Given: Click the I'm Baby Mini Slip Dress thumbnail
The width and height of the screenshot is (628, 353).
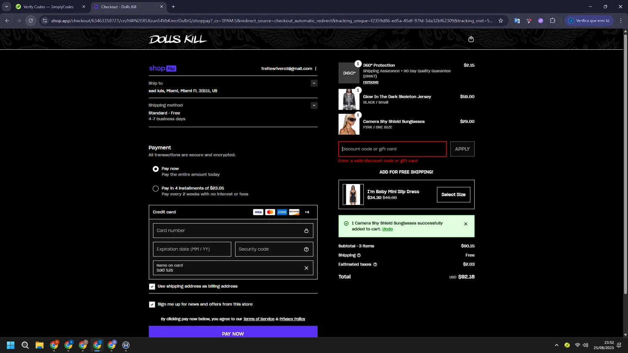Looking at the screenshot, I should coord(353,194).
